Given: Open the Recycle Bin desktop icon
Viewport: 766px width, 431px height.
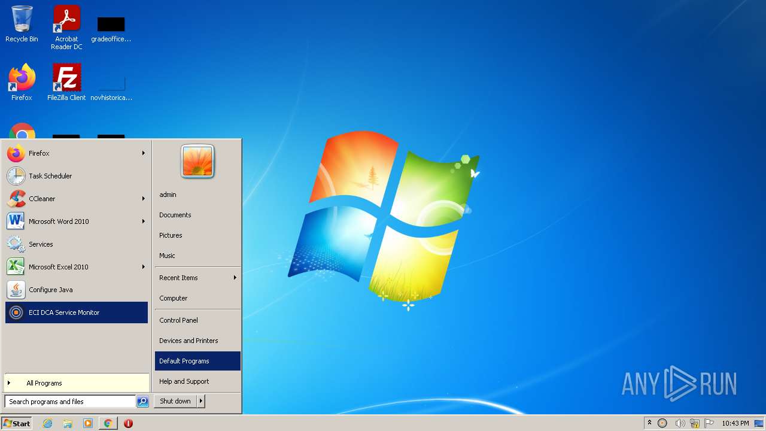Looking at the screenshot, I should 22,25.
